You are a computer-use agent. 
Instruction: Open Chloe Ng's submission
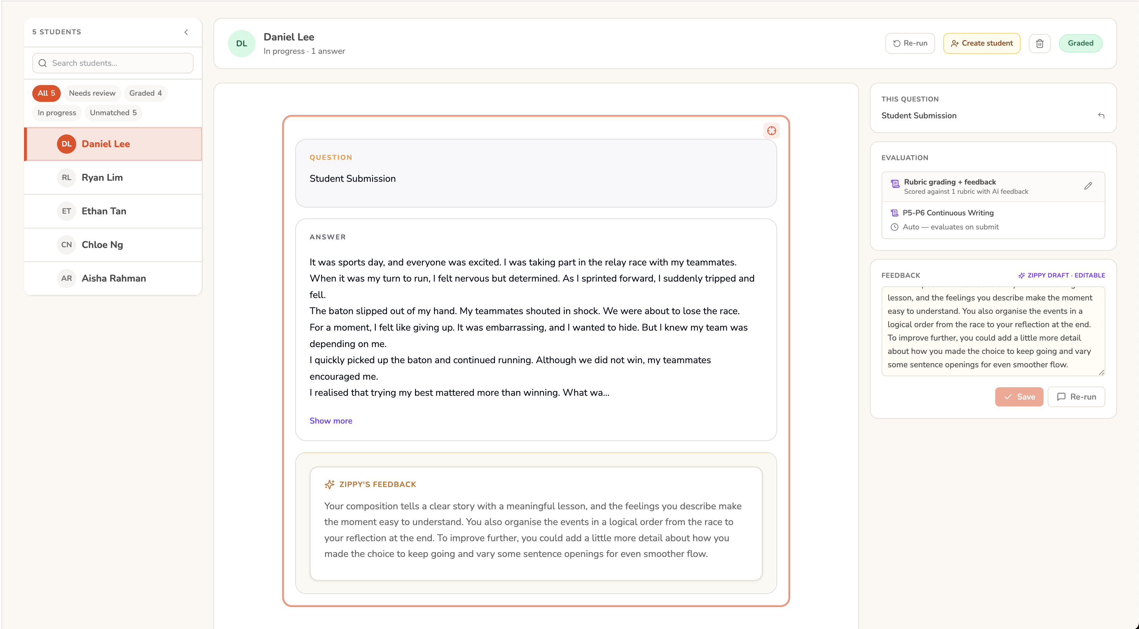[113, 245]
